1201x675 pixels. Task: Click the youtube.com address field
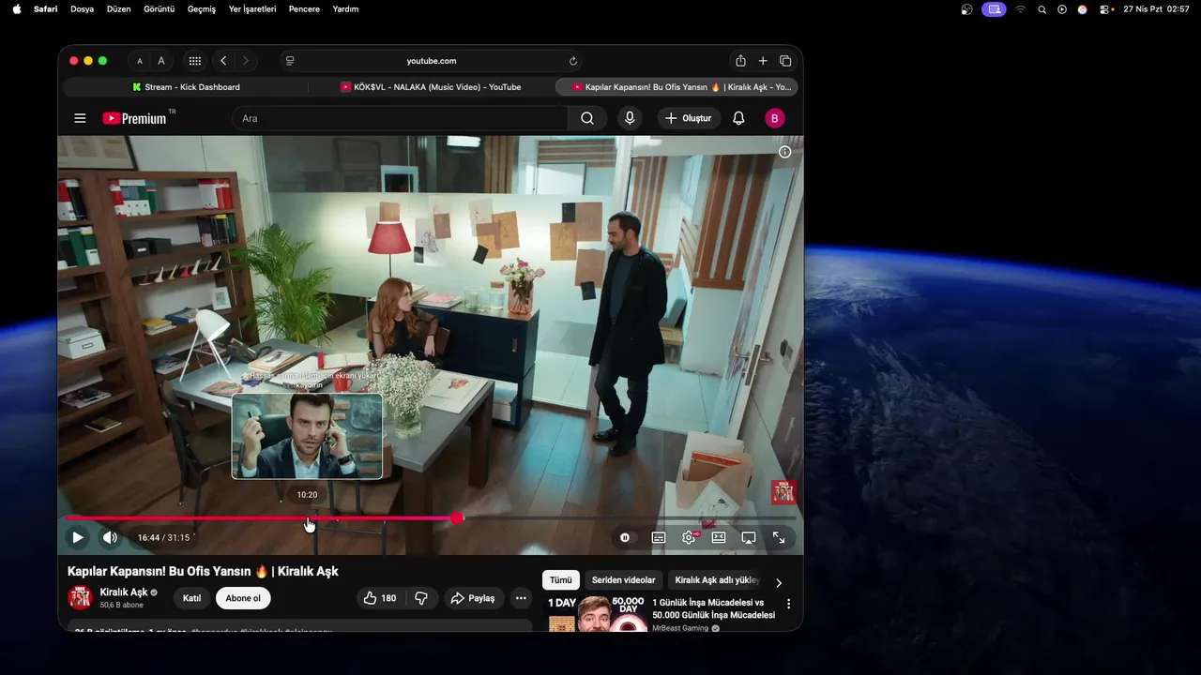(432, 61)
